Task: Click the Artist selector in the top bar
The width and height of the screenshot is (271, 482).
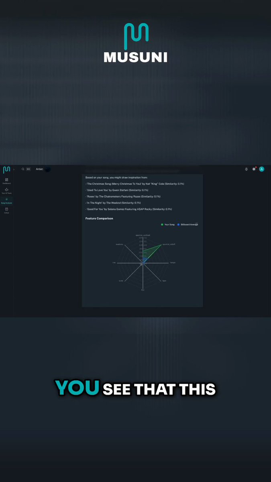Action: click(43, 169)
